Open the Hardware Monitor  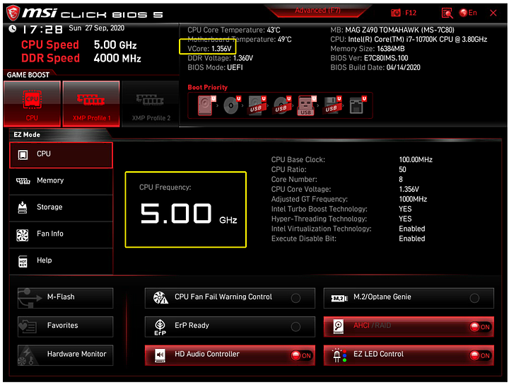click(65, 355)
